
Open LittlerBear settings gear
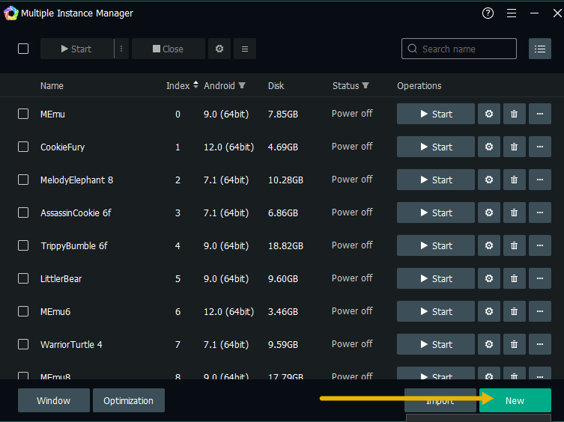tap(489, 278)
